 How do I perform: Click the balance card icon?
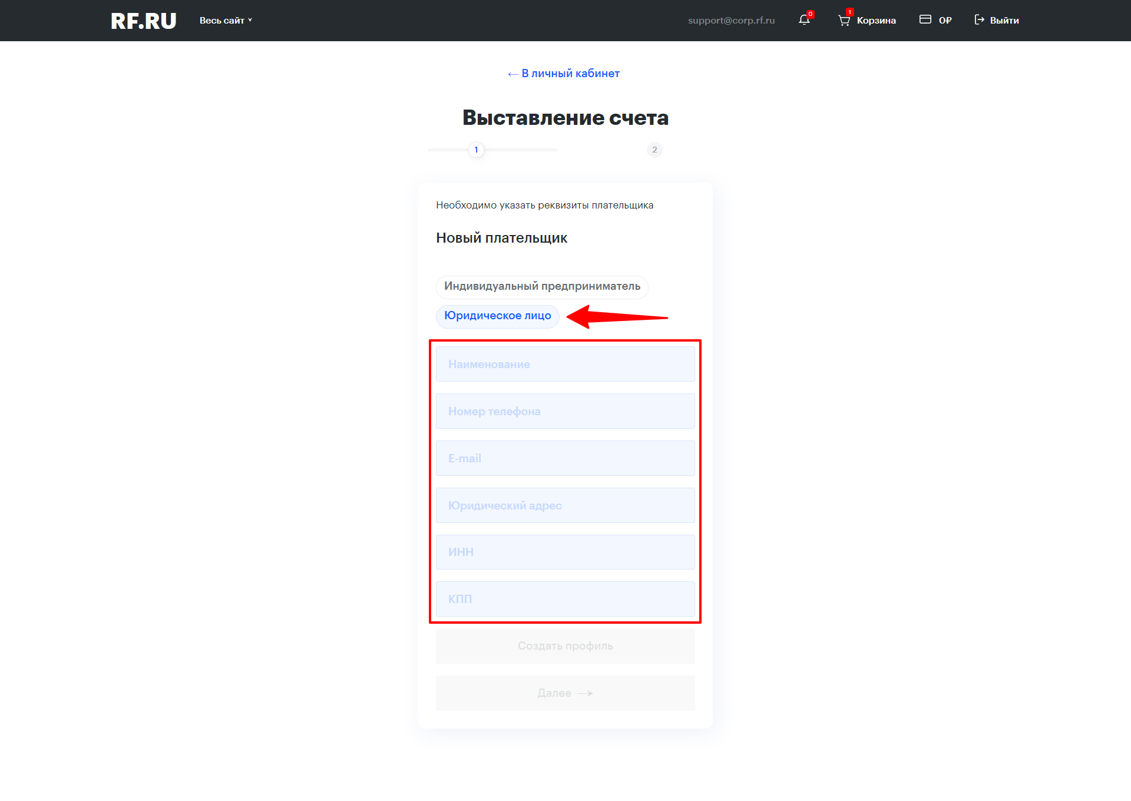925,20
